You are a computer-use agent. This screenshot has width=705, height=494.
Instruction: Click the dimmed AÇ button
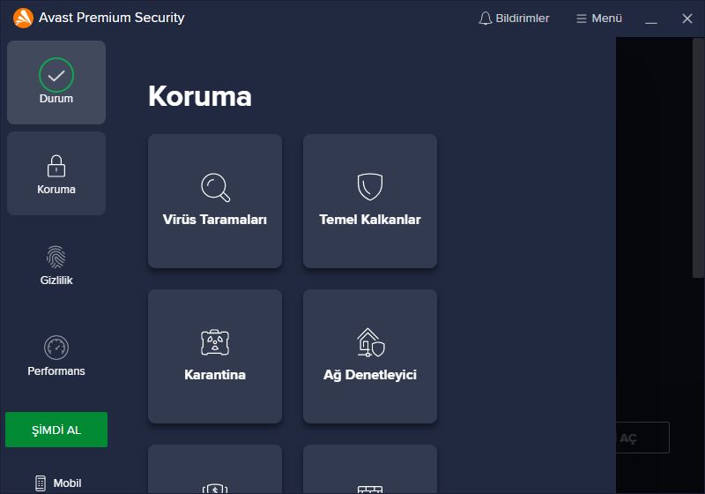coord(642,438)
